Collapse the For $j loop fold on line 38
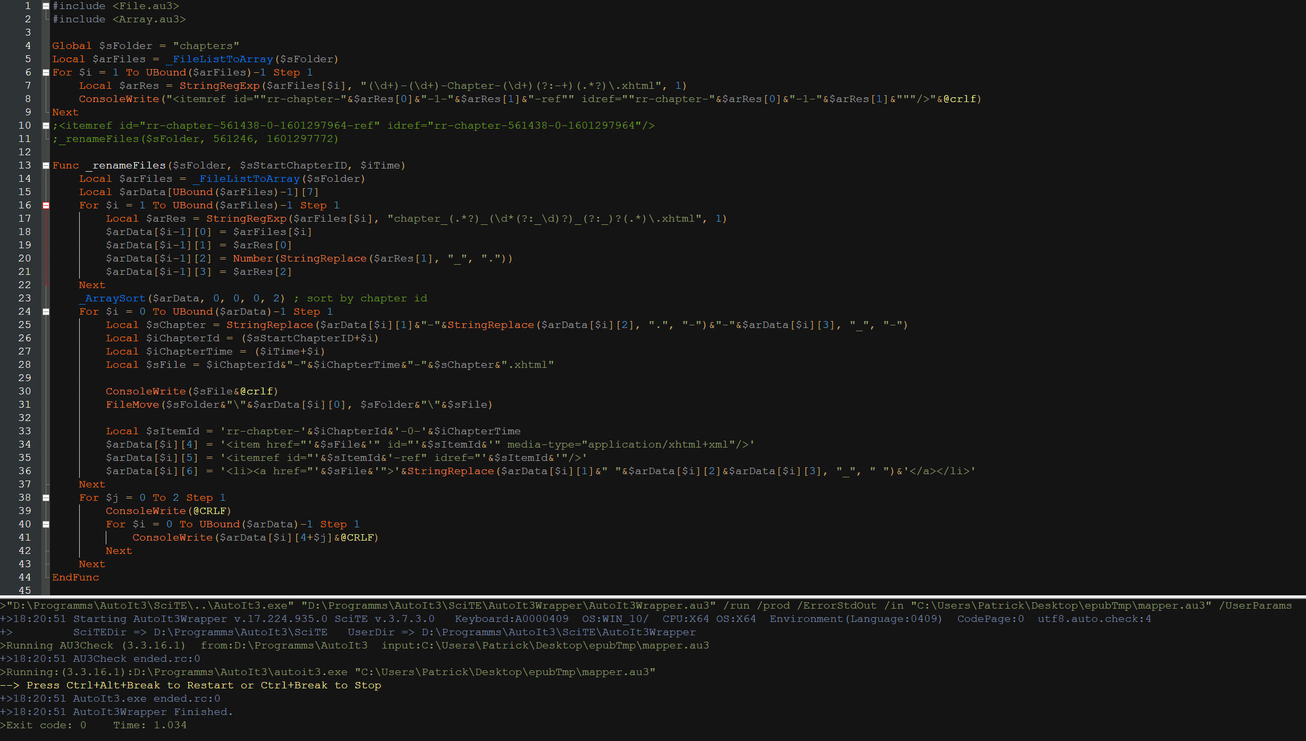Image resolution: width=1306 pixels, height=741 pixels. (x=46, y=498)
